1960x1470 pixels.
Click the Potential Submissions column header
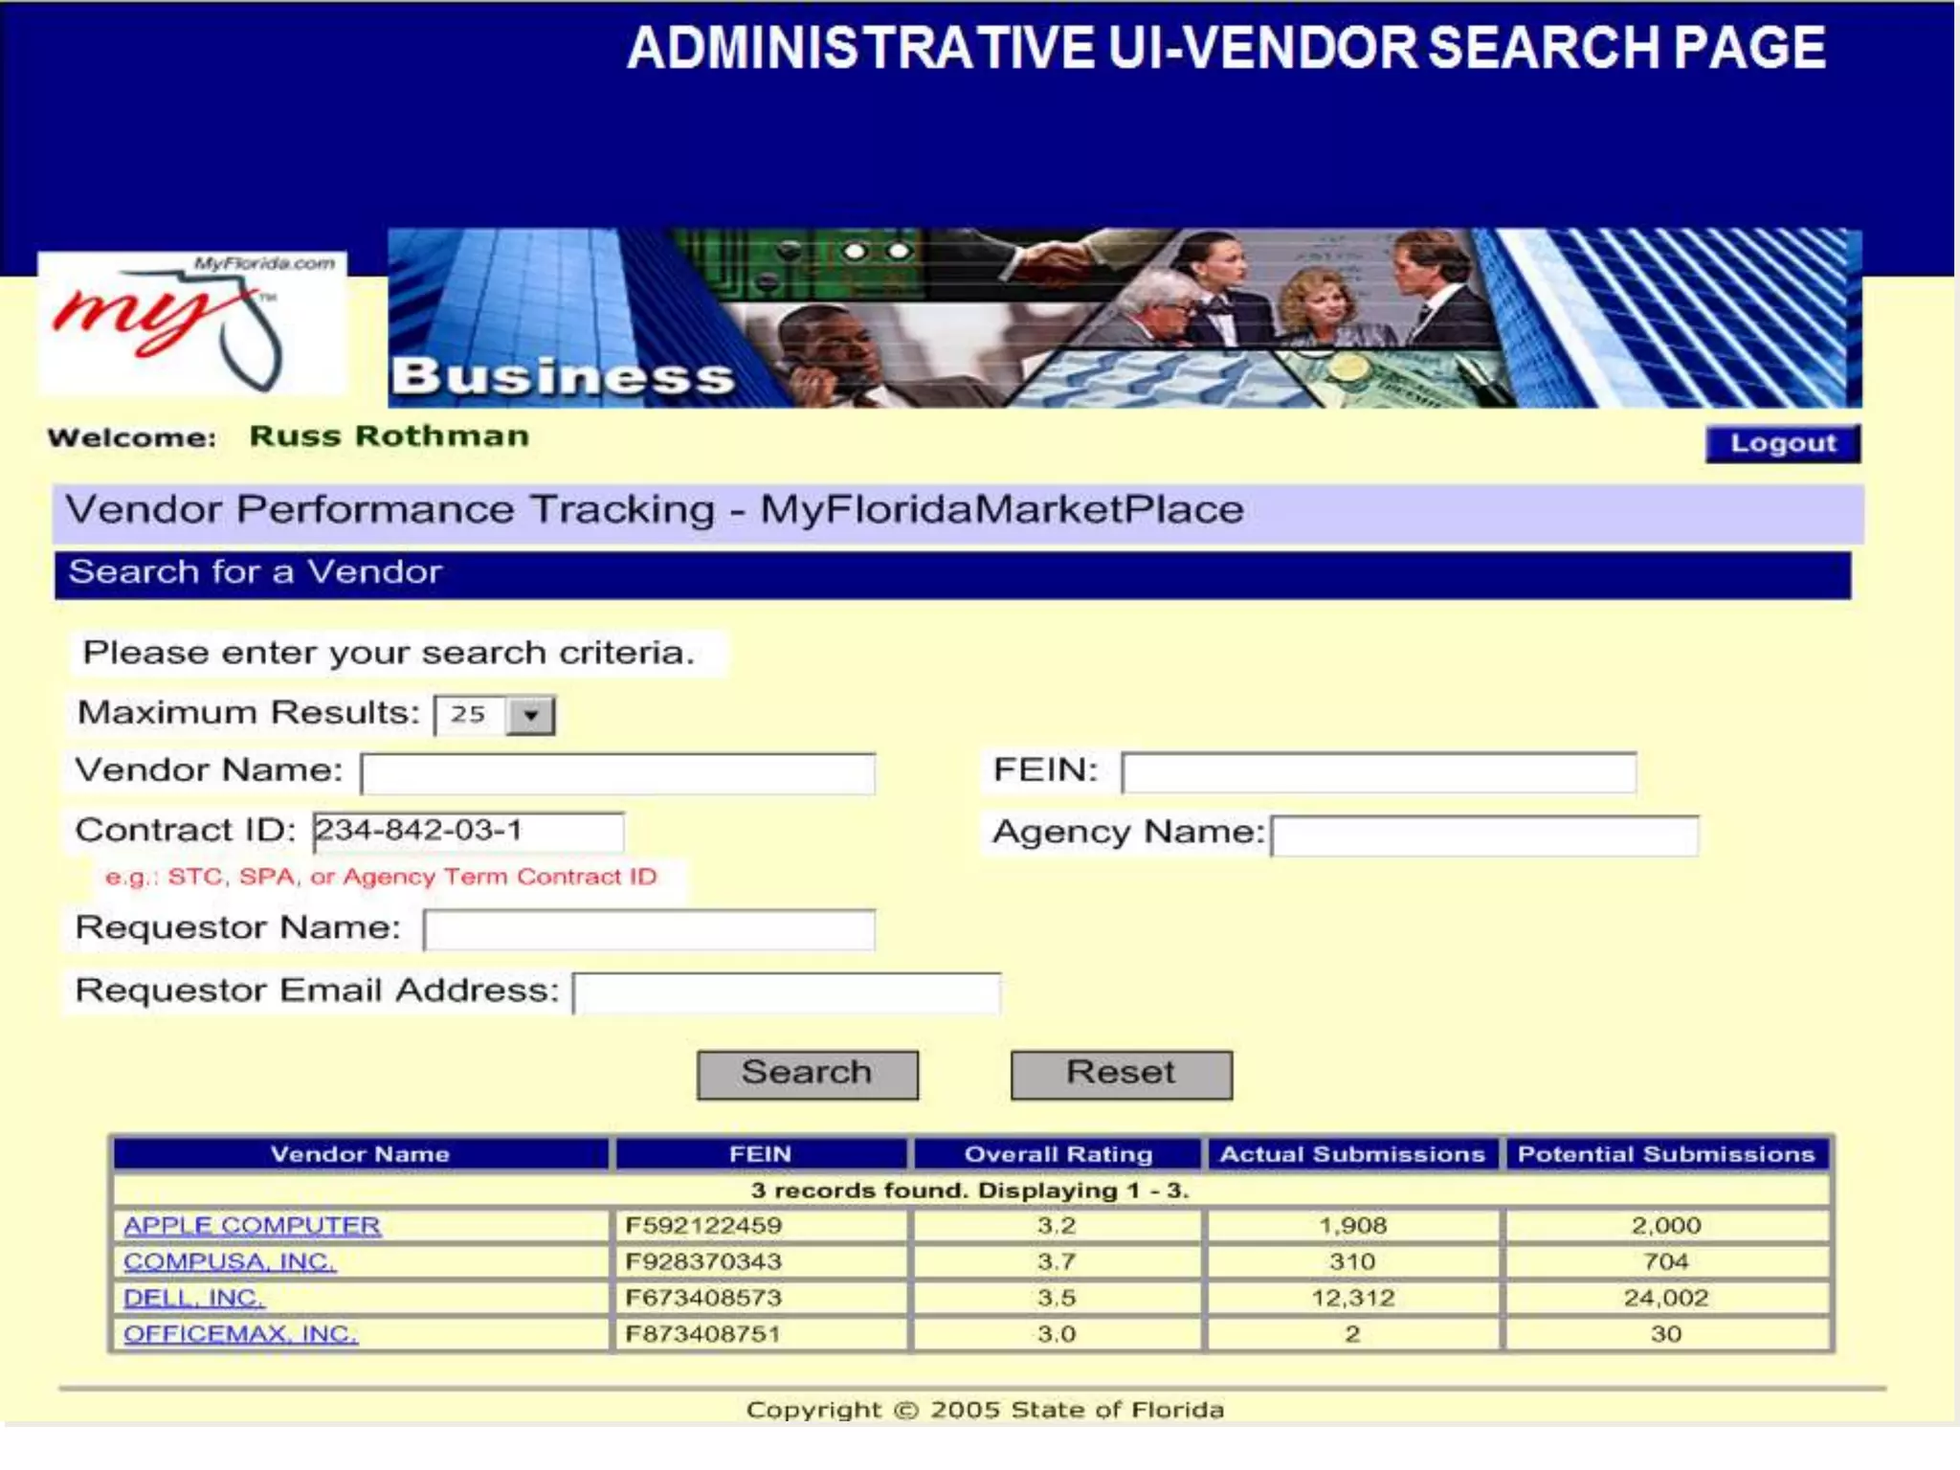point(1665,1154)
